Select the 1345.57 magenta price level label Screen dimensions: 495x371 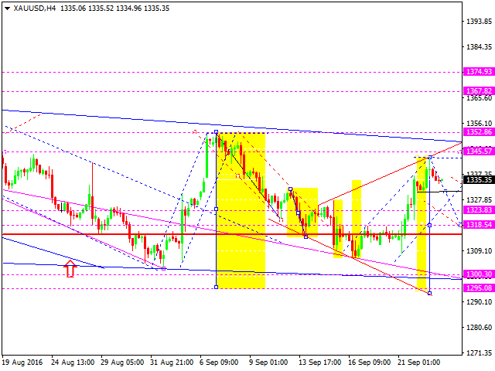pyautogui.click(x=479, y=151)
